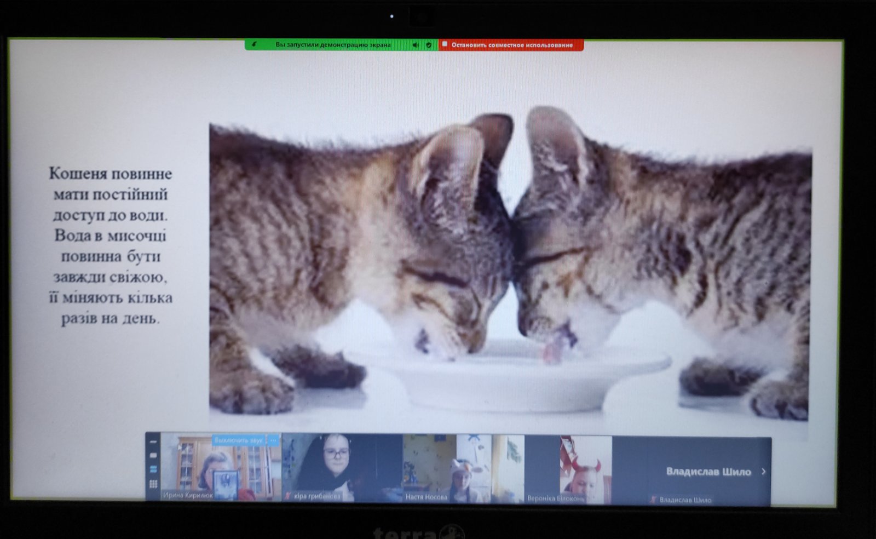
Task: Click 'Вы запустили демонстрацию экрана' status text
Action: coord(333,45)
